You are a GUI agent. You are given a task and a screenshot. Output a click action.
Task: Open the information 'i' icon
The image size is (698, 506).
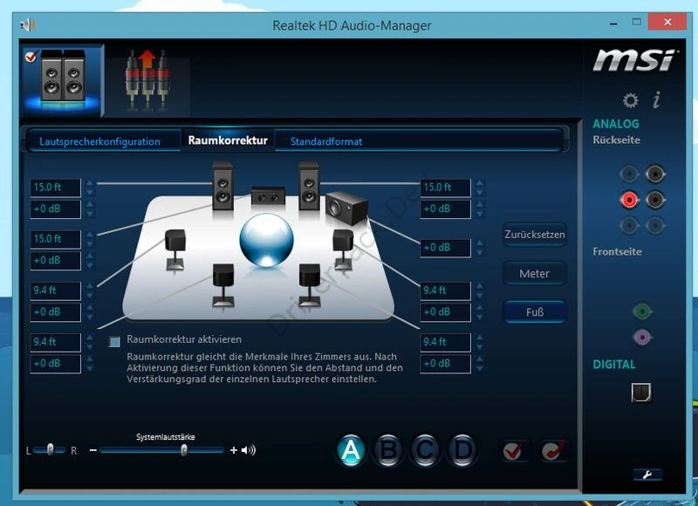click(656, 99)
